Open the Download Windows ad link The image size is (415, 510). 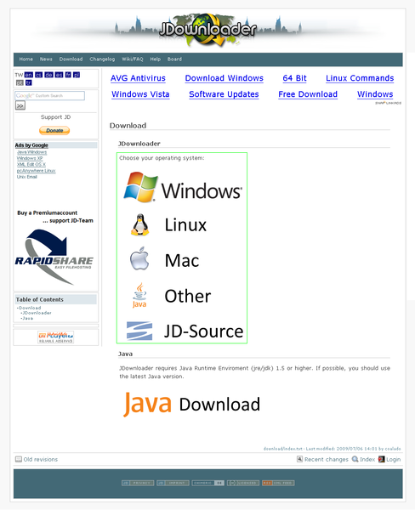coord(225,78)
